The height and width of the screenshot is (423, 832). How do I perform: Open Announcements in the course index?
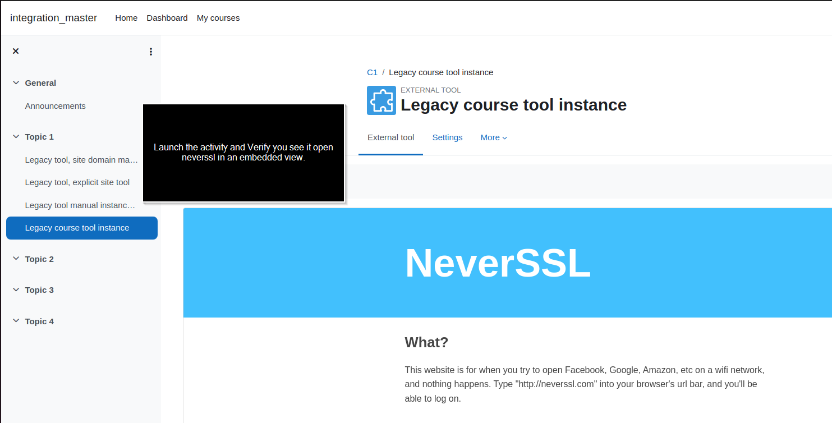tap(56, 106)
